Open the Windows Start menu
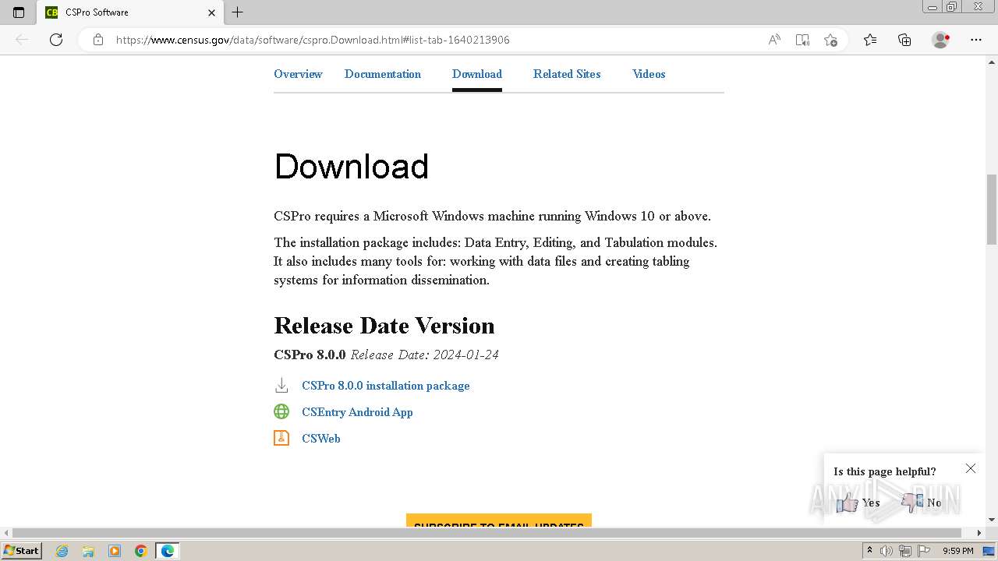The height and width of the screenshot is (561, 998). (22, 550)
